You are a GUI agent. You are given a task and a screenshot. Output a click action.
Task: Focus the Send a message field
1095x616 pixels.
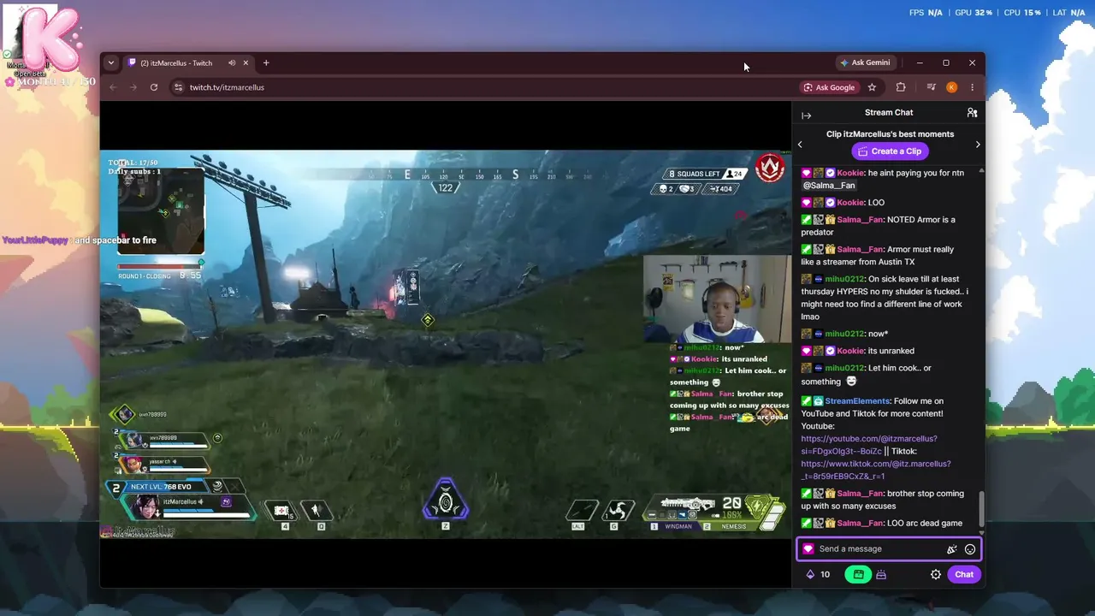889,549
